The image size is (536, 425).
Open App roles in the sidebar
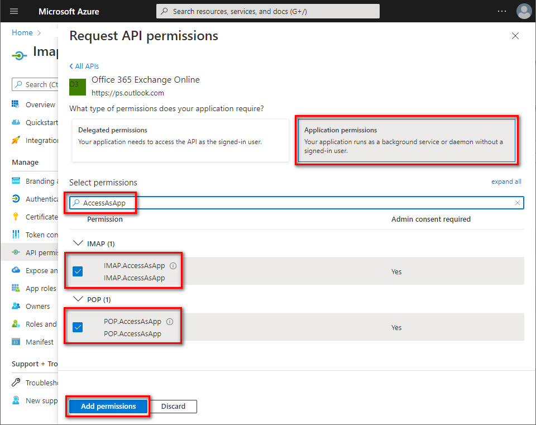(41, 289)
